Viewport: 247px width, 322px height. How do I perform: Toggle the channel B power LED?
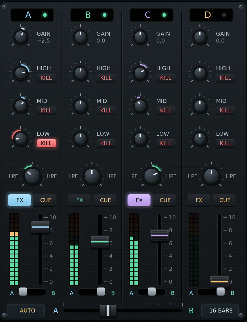coord(105,15)
